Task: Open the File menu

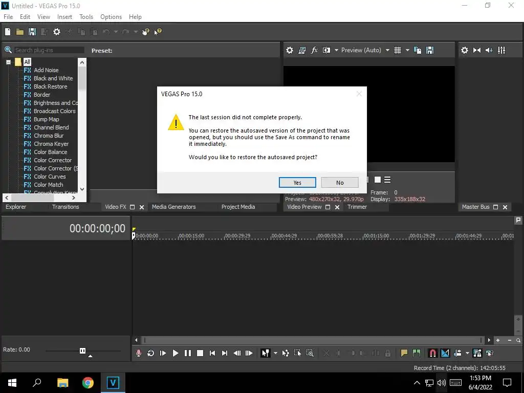Action: (8, 17)
